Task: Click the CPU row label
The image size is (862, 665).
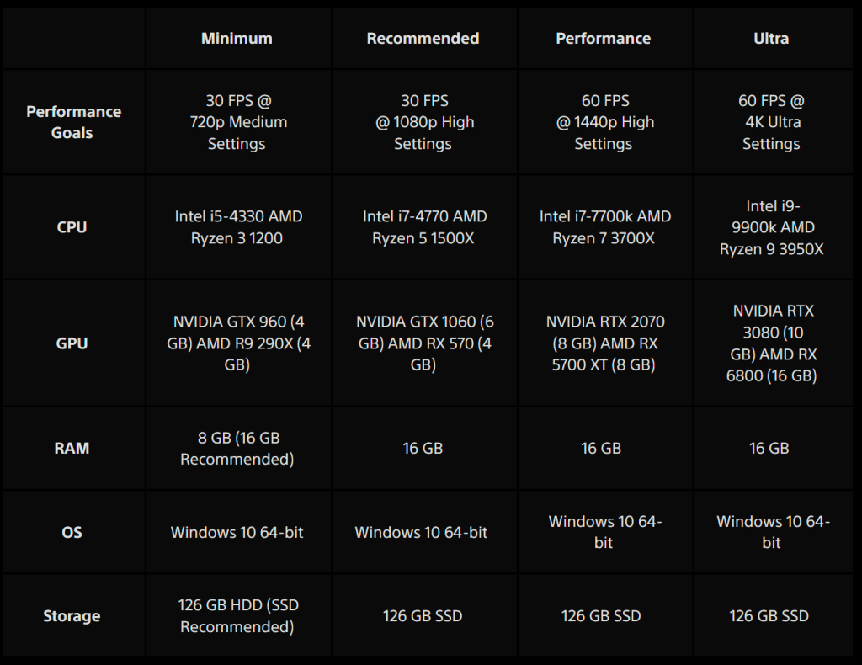Action: pyautogui.click(x=72, y=227)
